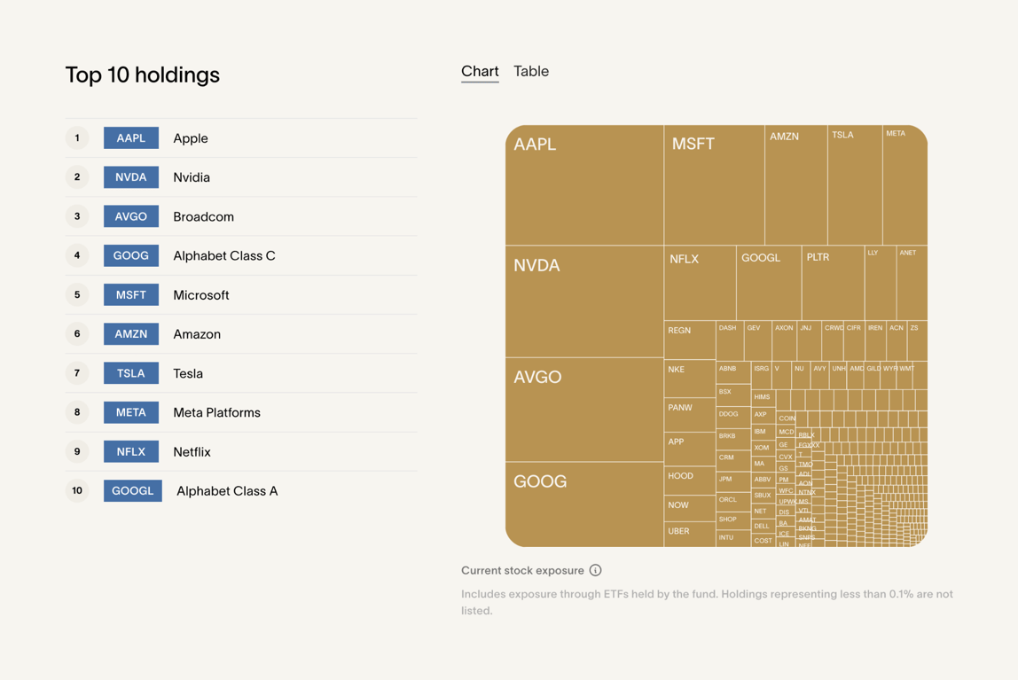Select the Netflix holding name
Screen dimensions: 1018x680
click(x=192, y=451)
